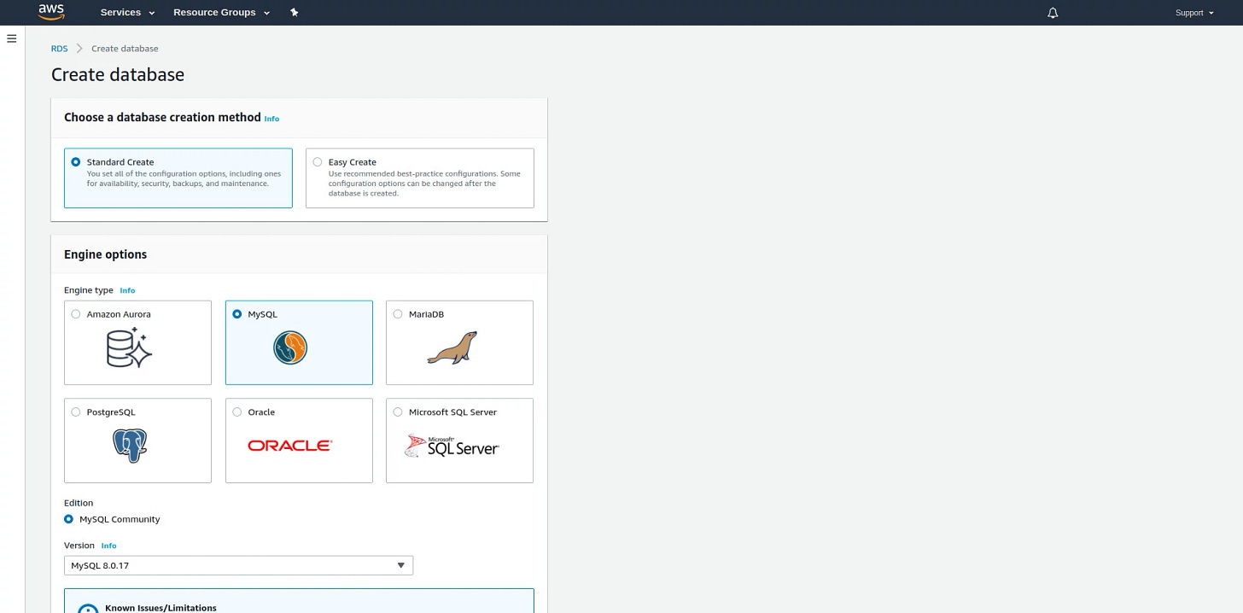Select the PostgreSQL elephant icon
The image size is (1243, 613).
pyautogui.click(x=129, y=445)
